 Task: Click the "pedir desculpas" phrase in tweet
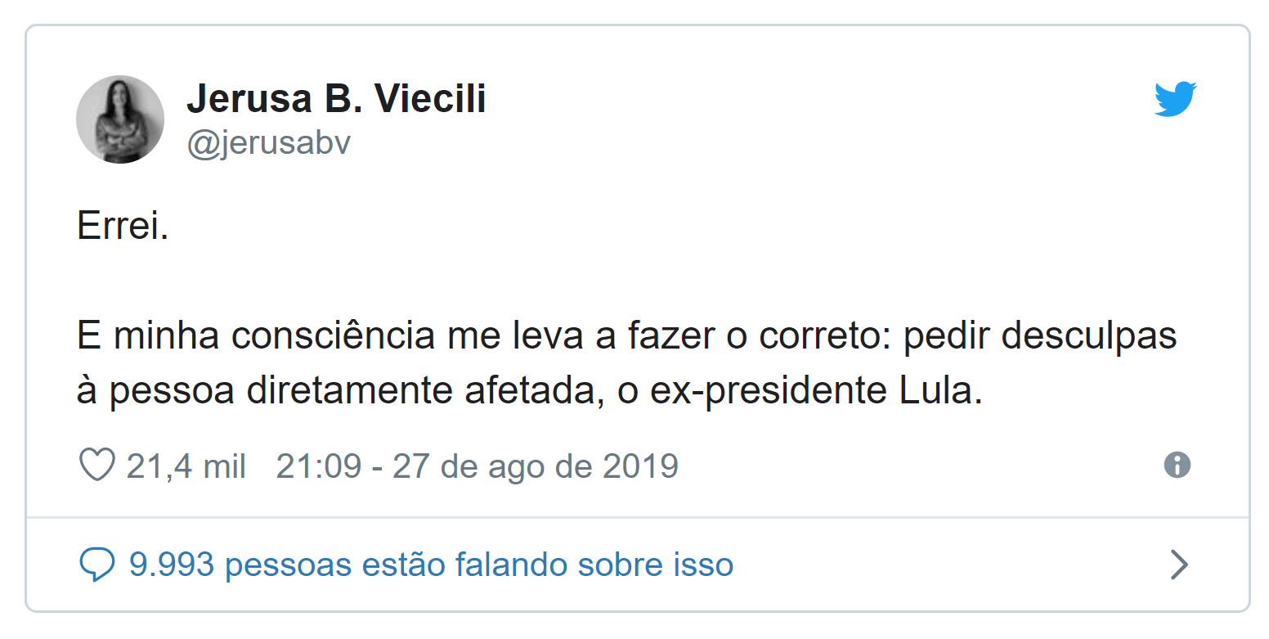click(x=1040, y=337)
